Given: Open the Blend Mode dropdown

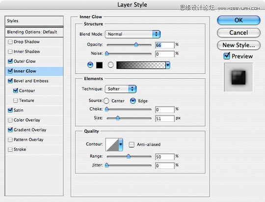Looking at the screenshot, I should click(132, 34).
